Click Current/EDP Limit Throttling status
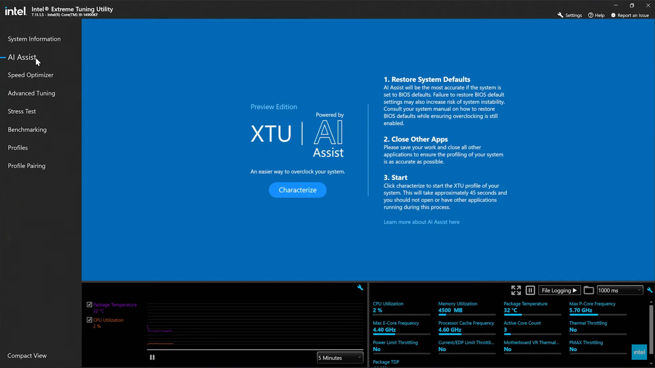This screenshot has width=655, height=368. click(442, 349)
